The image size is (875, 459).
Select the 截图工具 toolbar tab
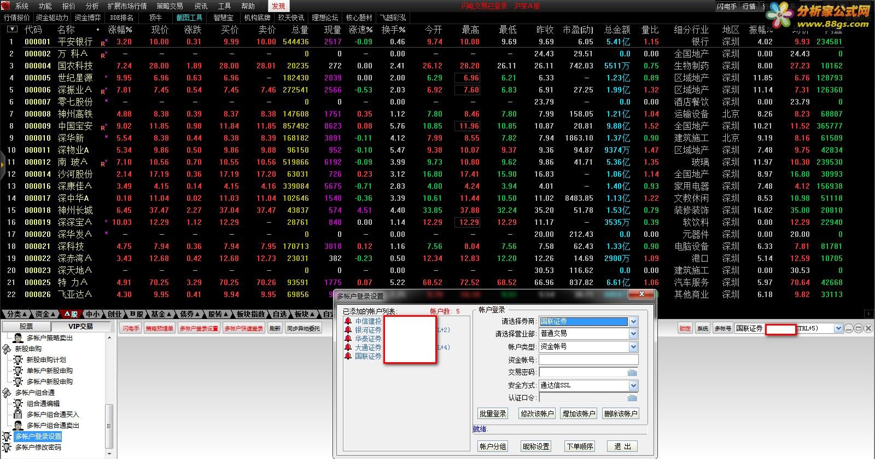tap(189, 18)
